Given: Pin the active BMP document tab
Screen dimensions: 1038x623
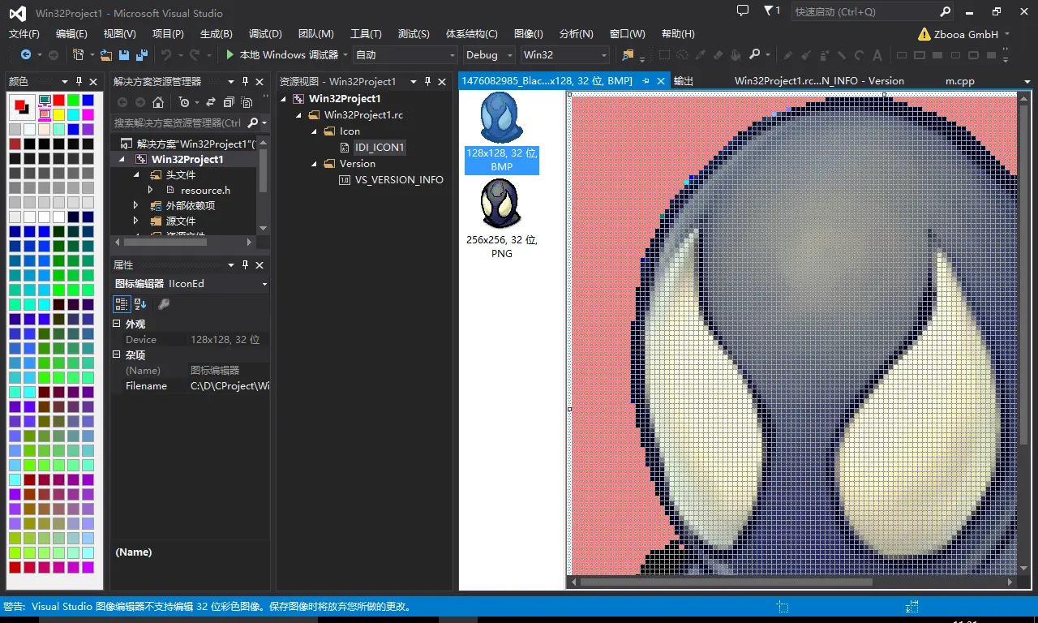Looking at the screenshot, I should (646, 81).
